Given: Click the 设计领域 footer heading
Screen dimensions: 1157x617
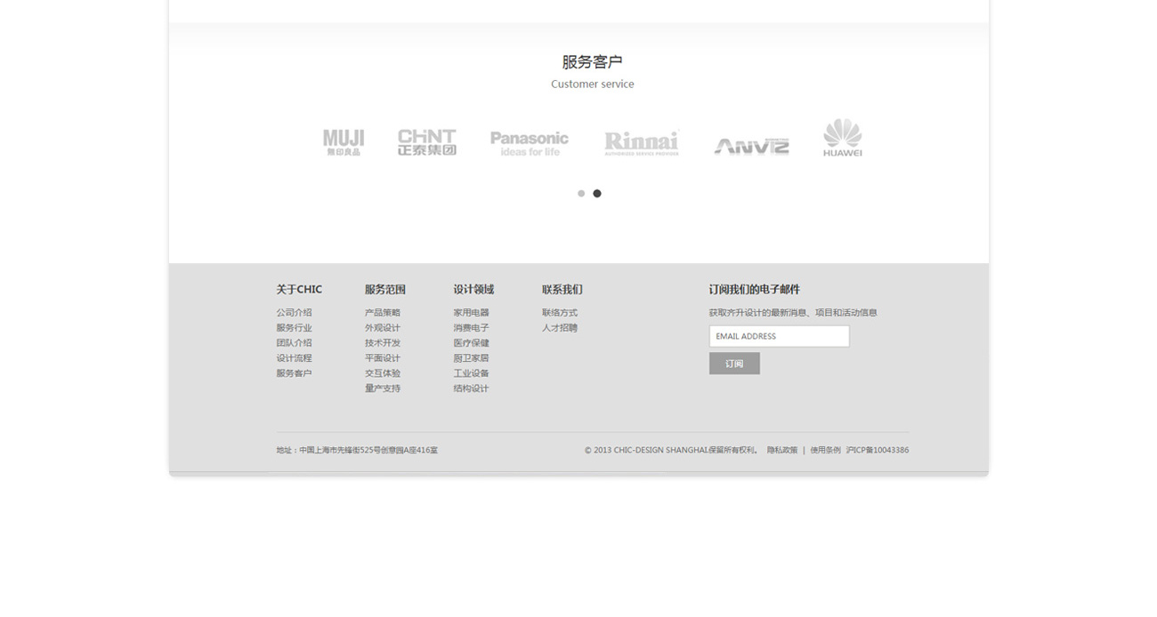Looking at the screenshot, I should (473, 290).
